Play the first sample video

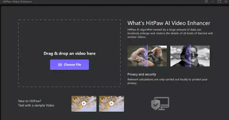84,103
